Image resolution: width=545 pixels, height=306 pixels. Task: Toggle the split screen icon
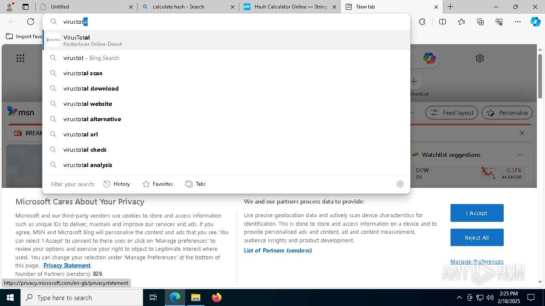coord(442,22)
